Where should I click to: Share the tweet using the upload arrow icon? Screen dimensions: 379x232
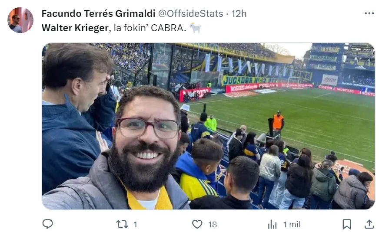click(x=369, y=224)
